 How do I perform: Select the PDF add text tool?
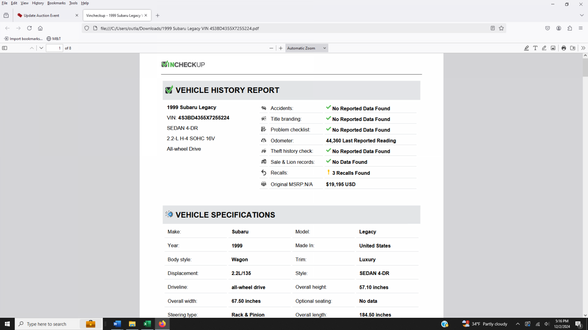(535, 48)
